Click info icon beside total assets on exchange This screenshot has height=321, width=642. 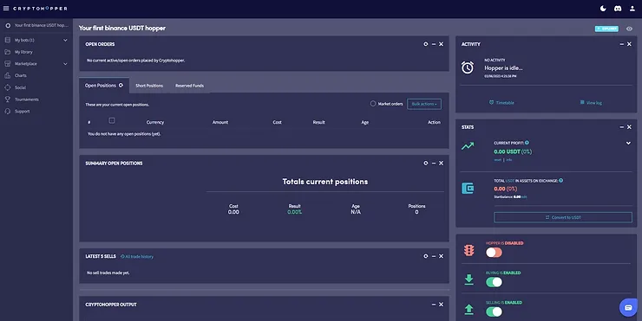tap(561, 180)
